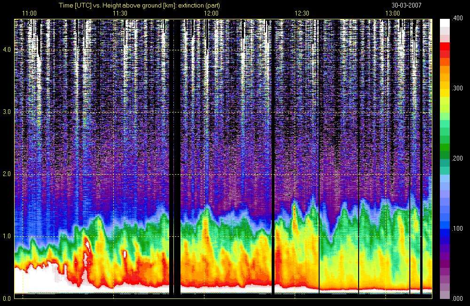Viewport: 470px width, 306px height.
Task: Select the 12:30 time axis label
Action: pyautogui.click(x=302, y=14)
